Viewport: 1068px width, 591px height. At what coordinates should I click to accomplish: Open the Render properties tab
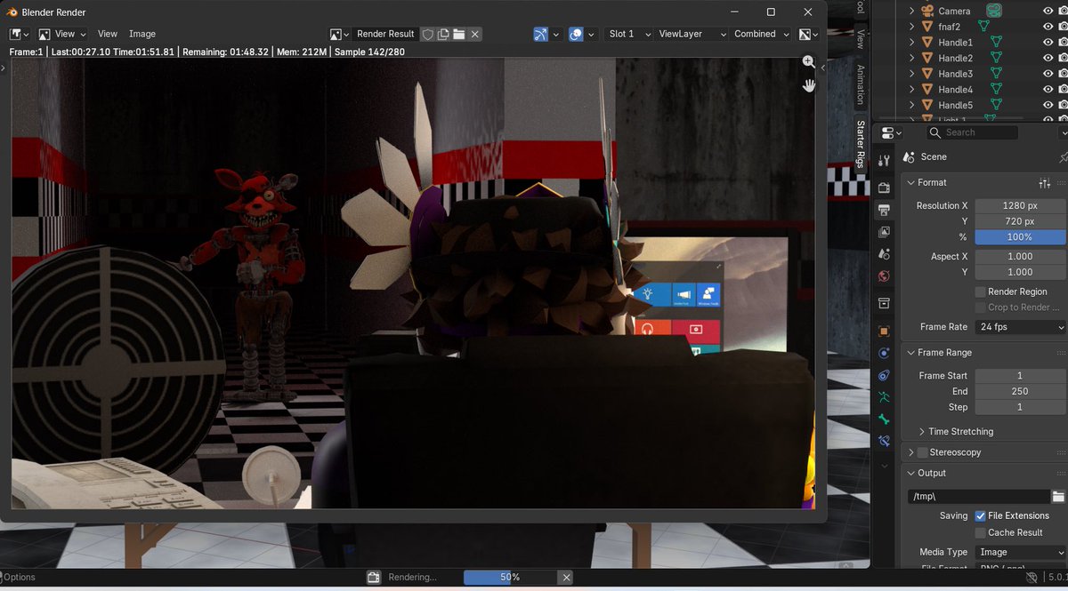point(884,188)
